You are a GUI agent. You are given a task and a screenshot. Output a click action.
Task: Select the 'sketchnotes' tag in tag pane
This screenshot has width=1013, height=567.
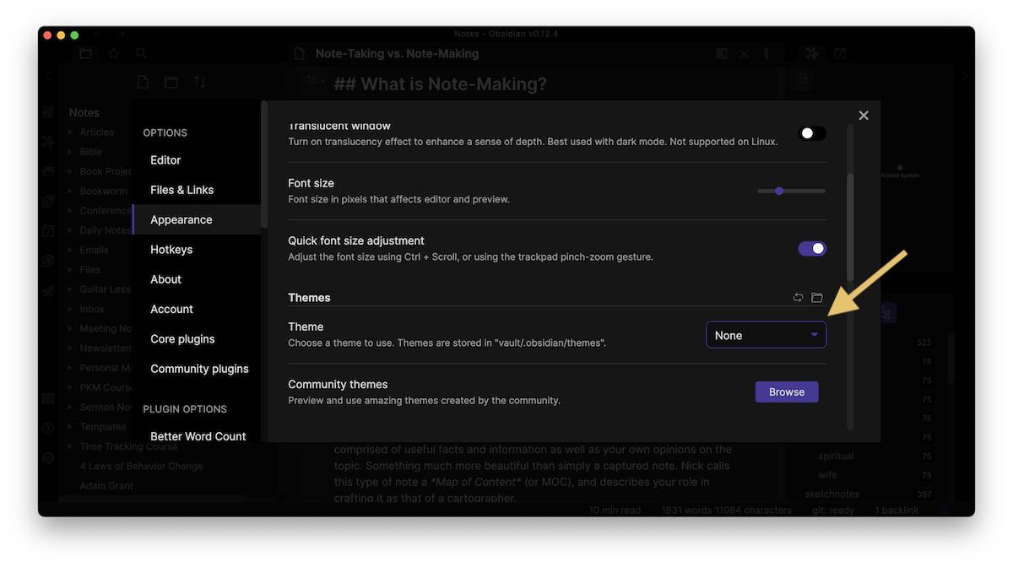point(832,494)
